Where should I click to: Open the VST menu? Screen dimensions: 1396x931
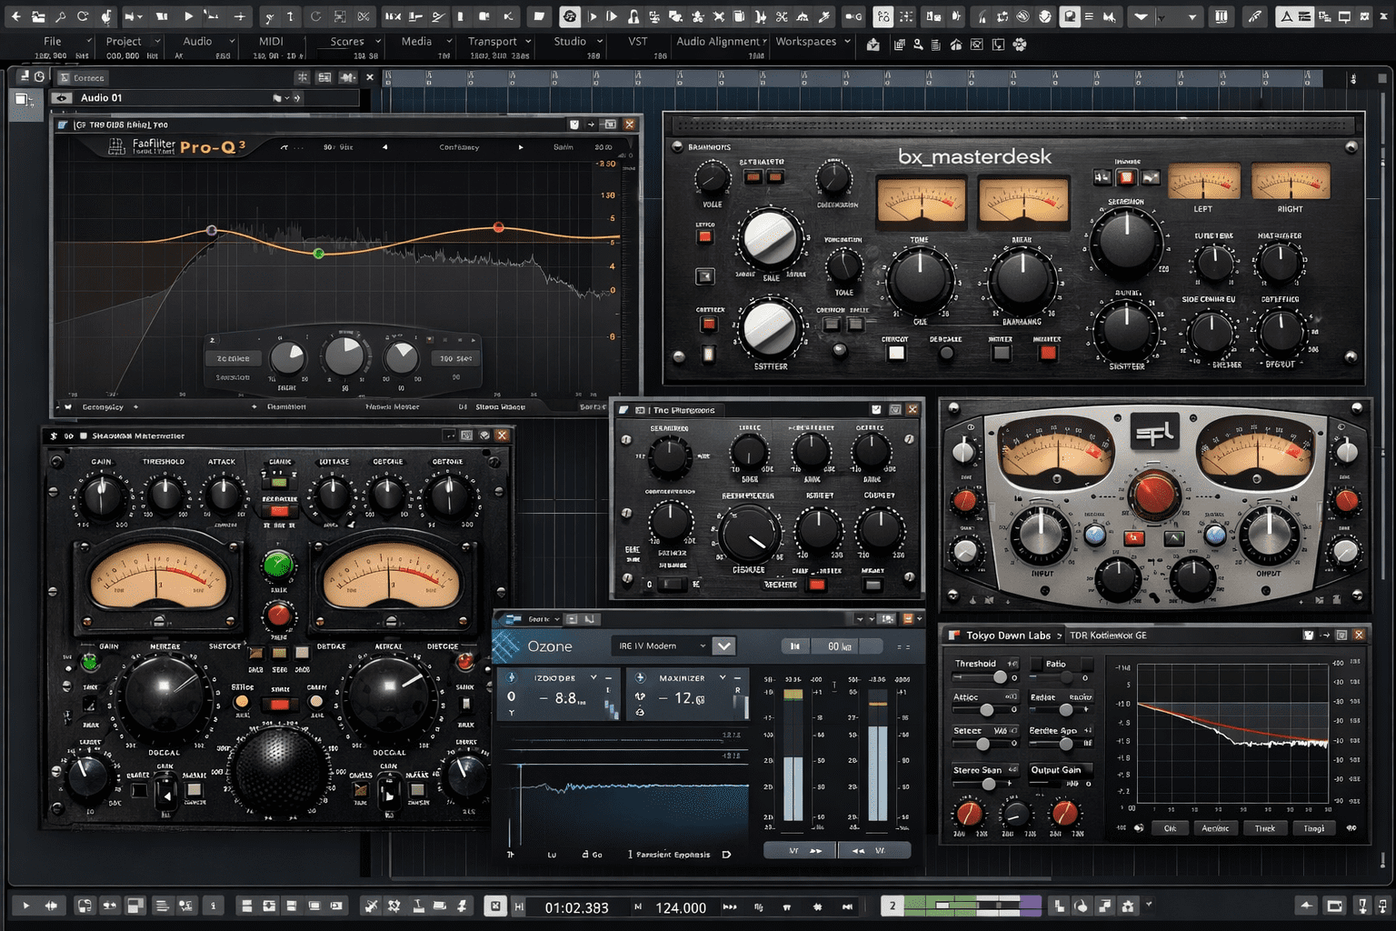tap(638, 41)
